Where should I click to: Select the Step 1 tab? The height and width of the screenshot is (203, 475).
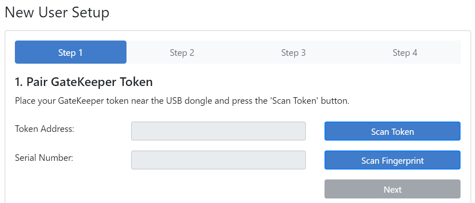click(x=70, y=53)
